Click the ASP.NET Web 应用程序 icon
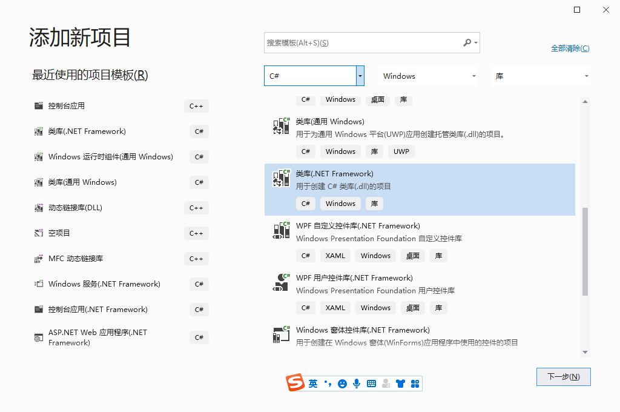The width and height of the screenshot is (620, 412). (x=38, y=337)
